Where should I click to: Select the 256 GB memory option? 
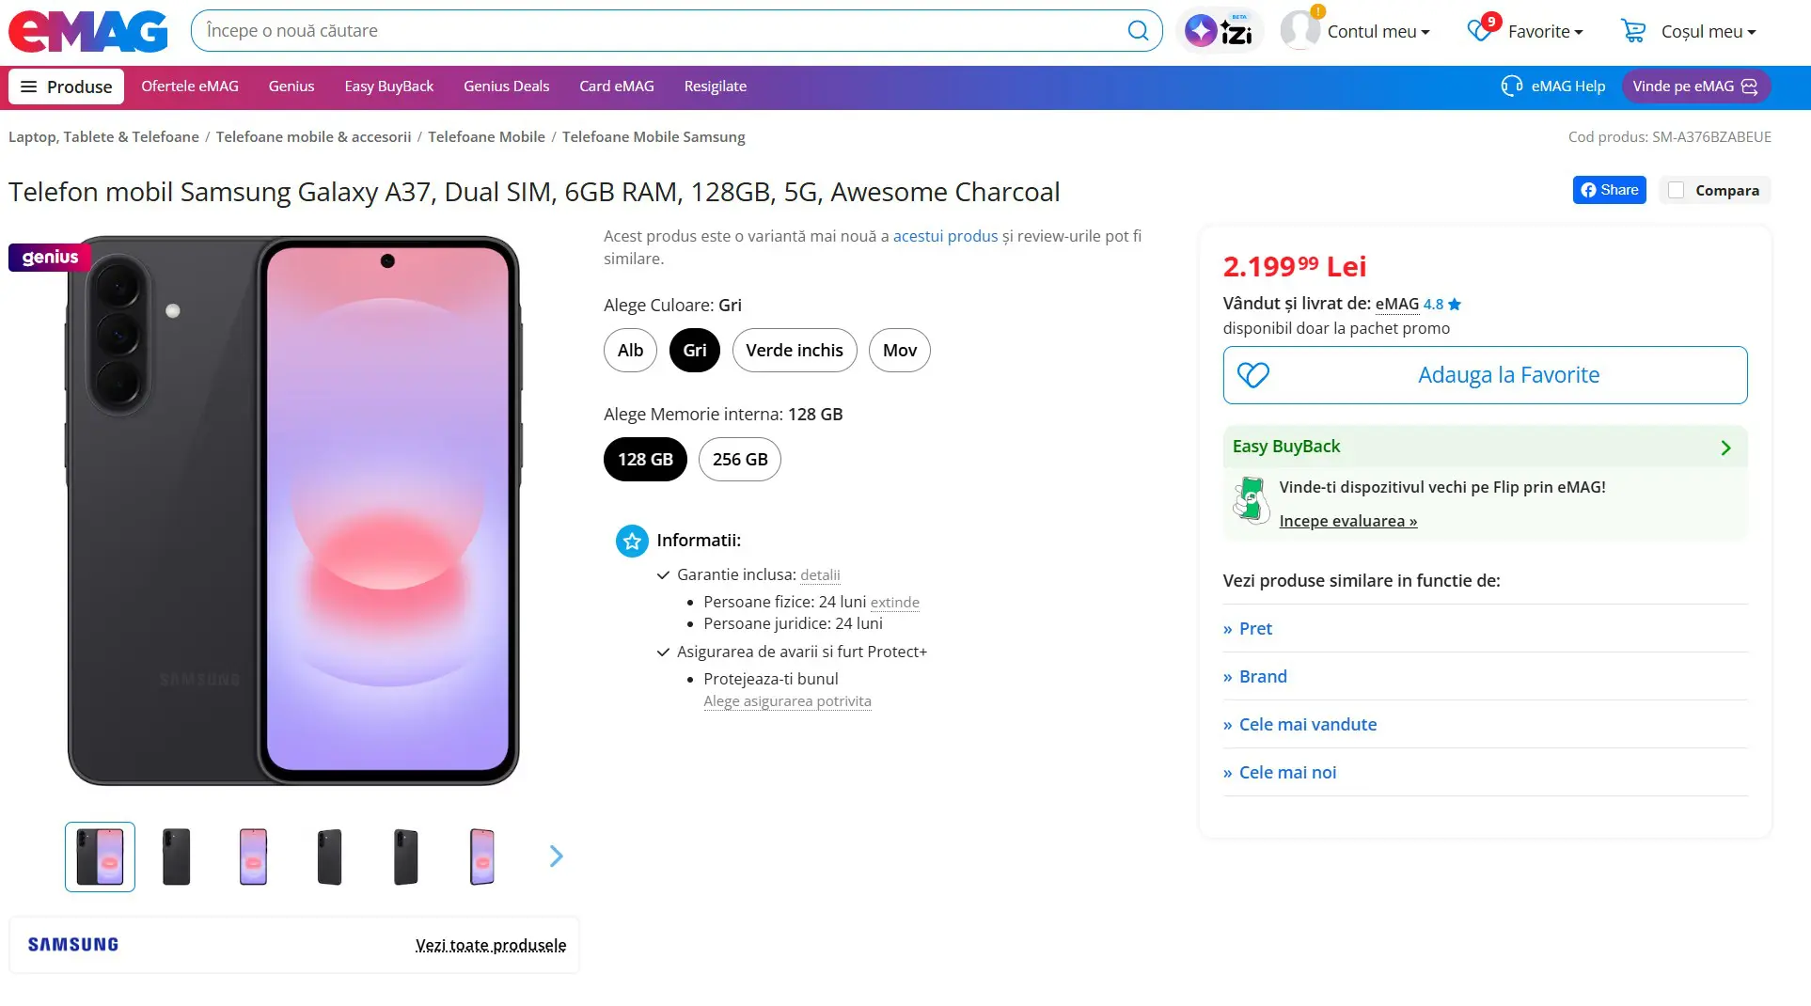click(x=739, y=460)
